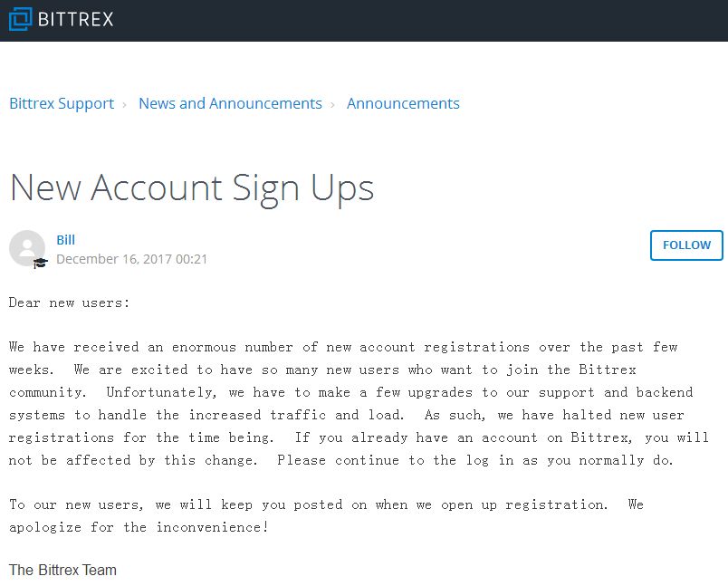
Task: Open the Bittrex Support breadcrumb
Action: point(62,103)
